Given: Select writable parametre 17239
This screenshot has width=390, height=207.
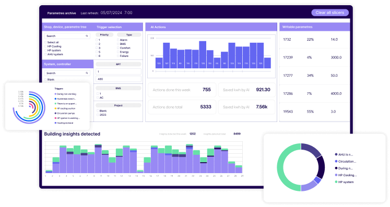Looking at the screenshot, I should (x=288, y=57).
